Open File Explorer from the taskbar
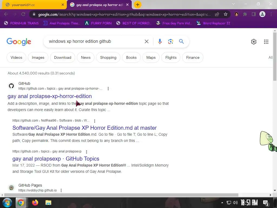277x208 pixels. (48, 203)
